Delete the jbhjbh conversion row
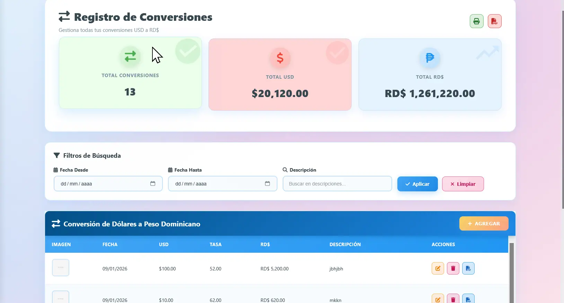This screenshot has height=303, width=564. [453, 268]
